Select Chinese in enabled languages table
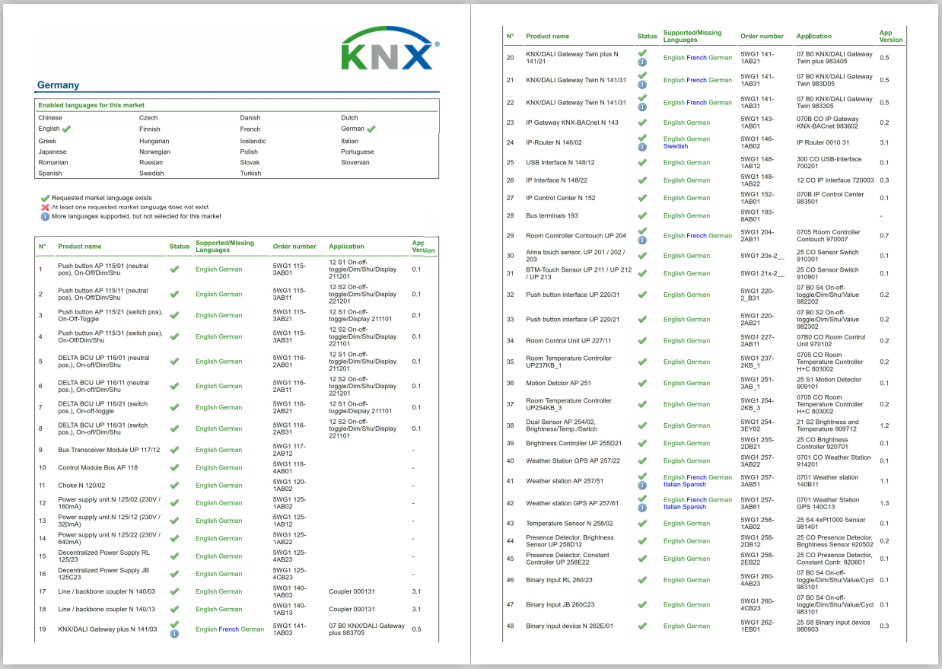The image size is (942, 669). [x=50, y=118]
